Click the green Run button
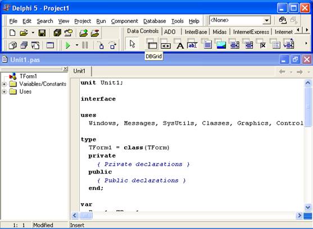Screen dimensions: 313x229 click(x=68, y=45)
